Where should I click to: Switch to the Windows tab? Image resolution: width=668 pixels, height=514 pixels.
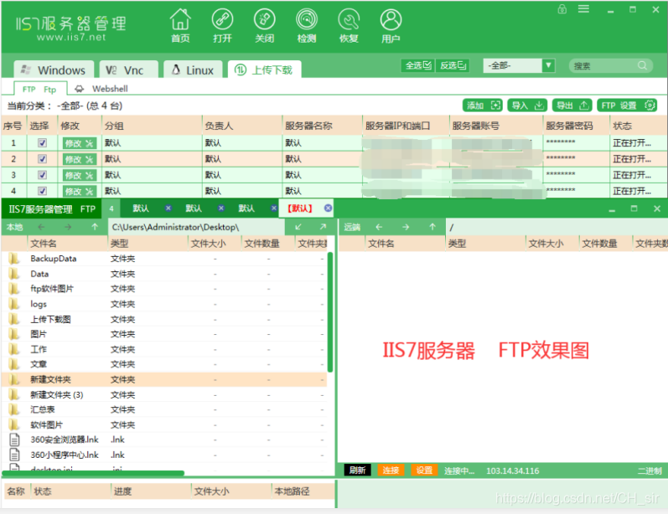(x=53, y=69)
